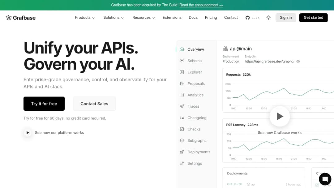Toggle the light/dark theme sun icon
Screen dimensions: 334x188
point(268,18)
